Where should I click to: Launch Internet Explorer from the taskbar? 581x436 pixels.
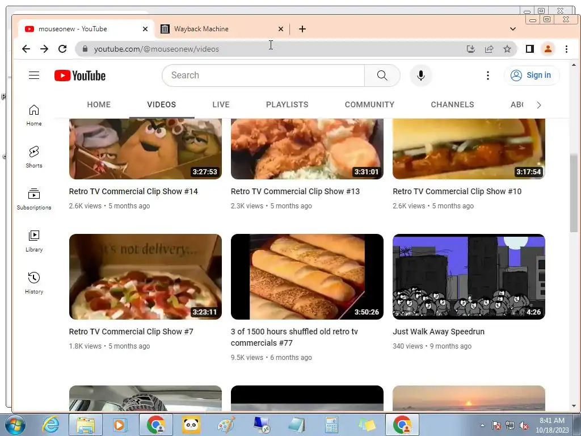pyautogui.click(x=50, y=425)
